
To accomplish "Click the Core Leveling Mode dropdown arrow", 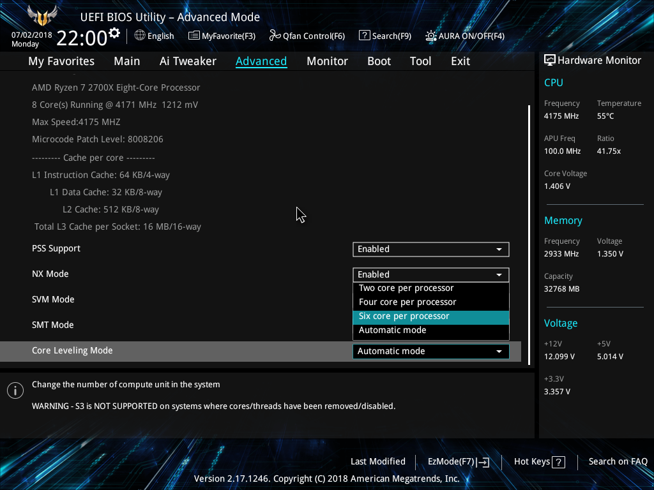I will click(x=499, y=352).
